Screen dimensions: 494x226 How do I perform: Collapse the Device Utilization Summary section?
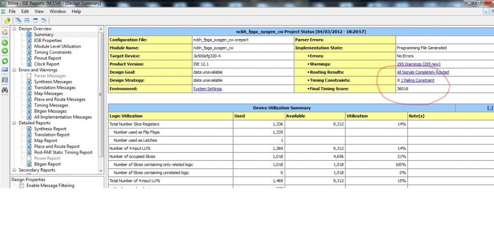[490, 108]
